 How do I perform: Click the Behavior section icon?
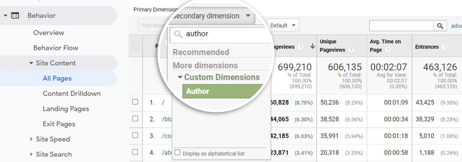(x=15, y=16)
